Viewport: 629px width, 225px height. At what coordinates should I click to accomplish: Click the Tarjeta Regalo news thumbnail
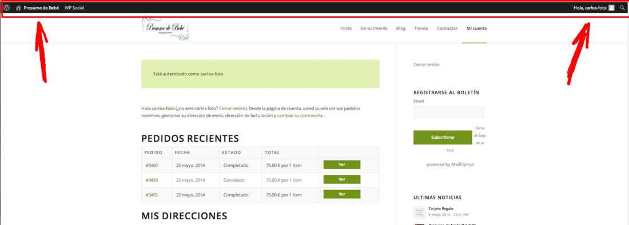pos(420,212)
